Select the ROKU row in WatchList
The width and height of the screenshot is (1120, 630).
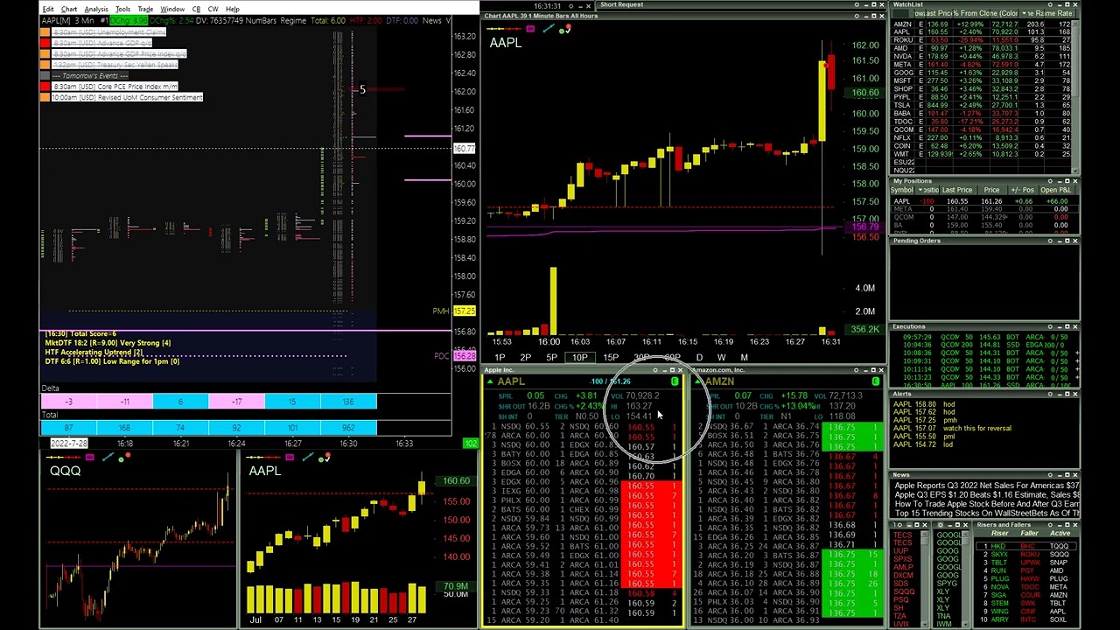pyautogui.click(x=981, y=40)
